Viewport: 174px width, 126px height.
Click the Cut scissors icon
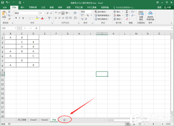pyautogui.click(x=10, y=12)
